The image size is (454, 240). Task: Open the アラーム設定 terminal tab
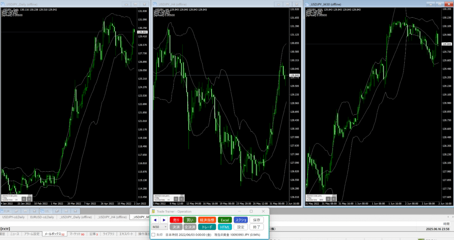[32, 234]
